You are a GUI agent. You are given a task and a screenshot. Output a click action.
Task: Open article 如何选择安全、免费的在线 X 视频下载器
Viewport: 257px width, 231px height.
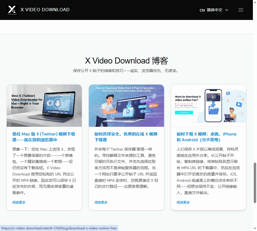[126, 137]
